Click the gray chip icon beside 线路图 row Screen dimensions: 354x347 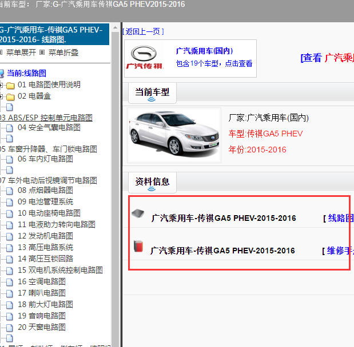138,213
